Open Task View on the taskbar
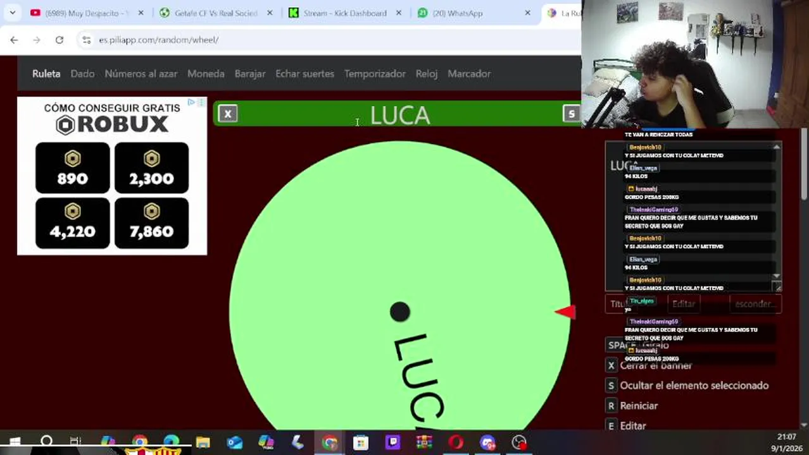The height and width of the screenshot is (455, 809). [x=75, y=442]
